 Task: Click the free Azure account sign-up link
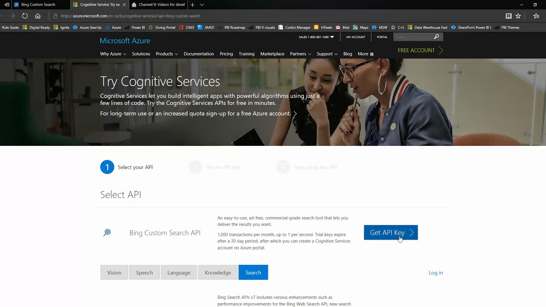click(199, 114)
